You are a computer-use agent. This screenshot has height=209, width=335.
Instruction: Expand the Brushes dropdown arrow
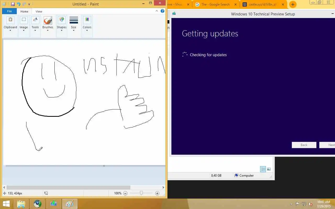pyautogui.click(x=48, y=30)
